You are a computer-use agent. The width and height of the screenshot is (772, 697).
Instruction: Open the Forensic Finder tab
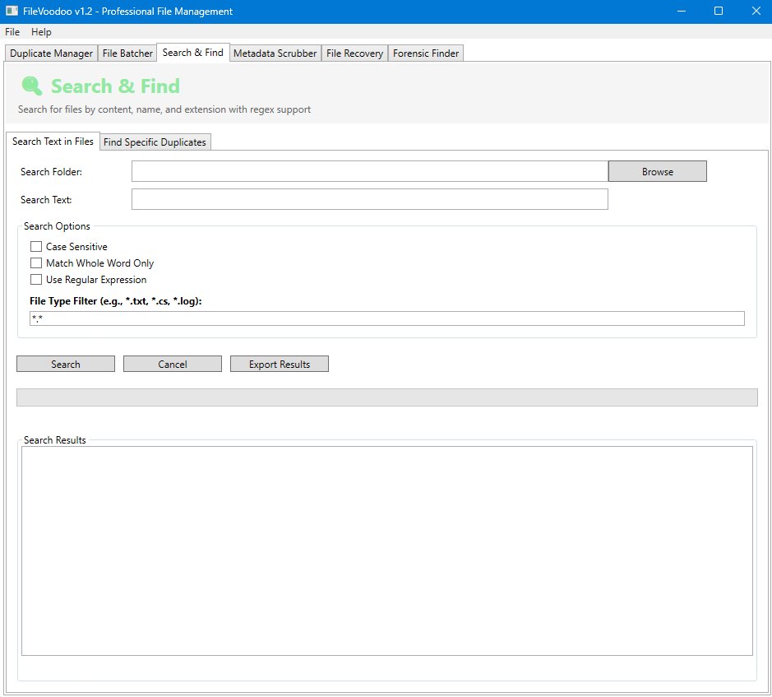click(x=426, y=53)
